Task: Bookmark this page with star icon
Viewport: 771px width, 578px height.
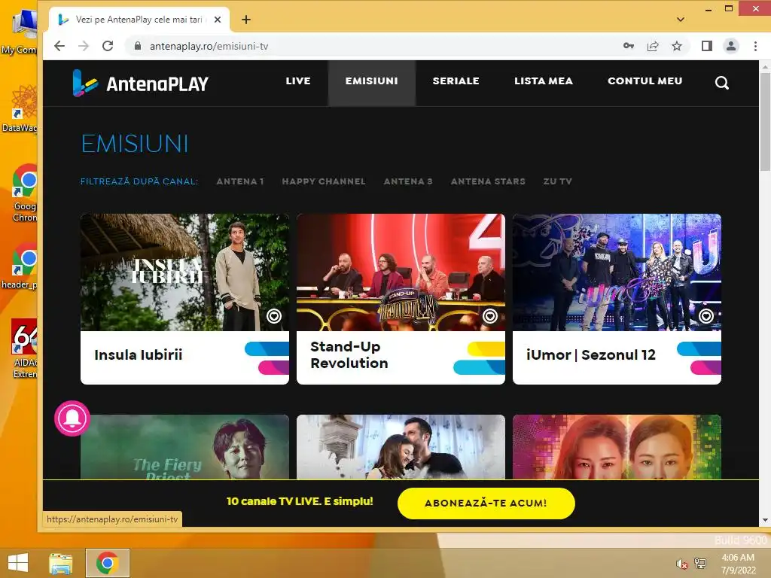Action: (x=677, y=46)
